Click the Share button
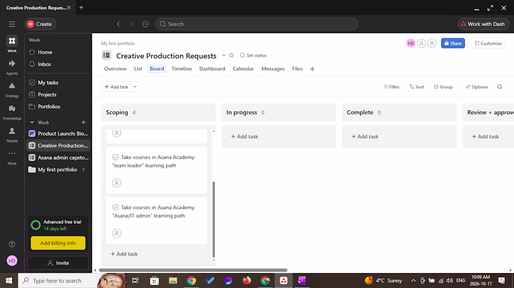 point(453,43)
